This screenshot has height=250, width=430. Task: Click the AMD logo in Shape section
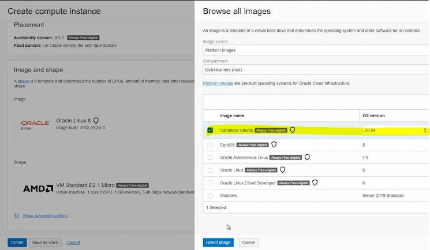[x=38, y=189]
